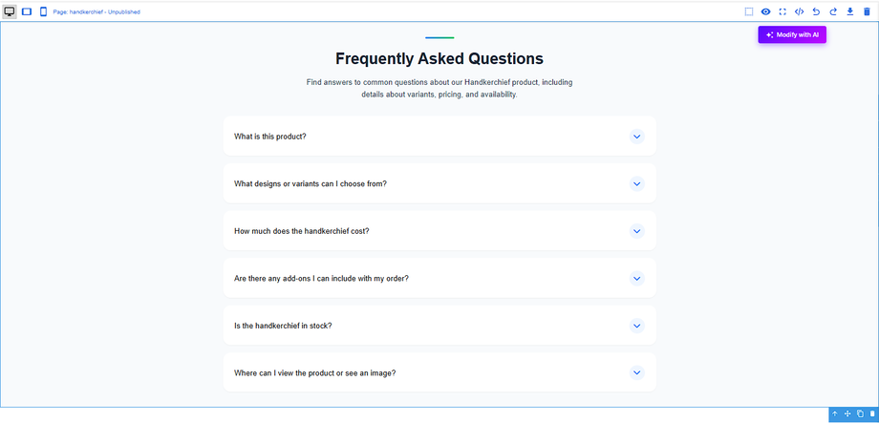Redo the last change

(833, 11)
